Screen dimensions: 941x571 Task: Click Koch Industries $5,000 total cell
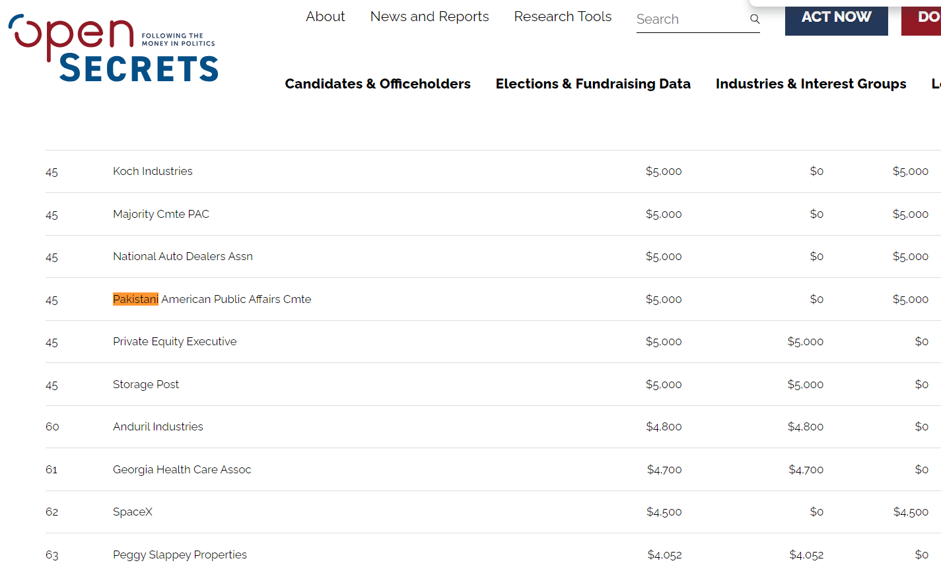(664, 171)
